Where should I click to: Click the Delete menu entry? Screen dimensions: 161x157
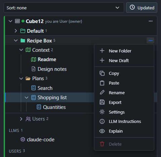[x=124, y=144]
